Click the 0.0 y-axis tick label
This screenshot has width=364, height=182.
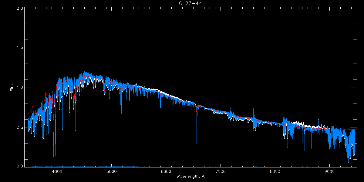coord(20,166)
